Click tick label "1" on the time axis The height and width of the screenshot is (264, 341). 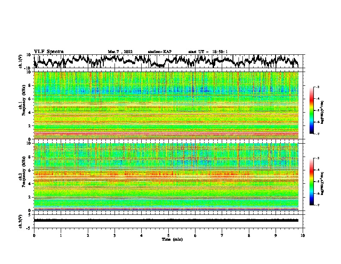(61, 236)
